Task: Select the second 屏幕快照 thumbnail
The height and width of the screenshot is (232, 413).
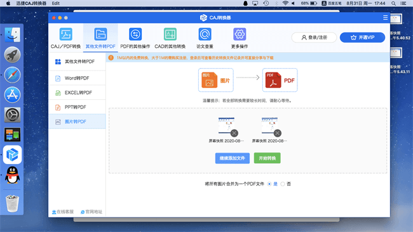Action: click(x=269, y=125)
